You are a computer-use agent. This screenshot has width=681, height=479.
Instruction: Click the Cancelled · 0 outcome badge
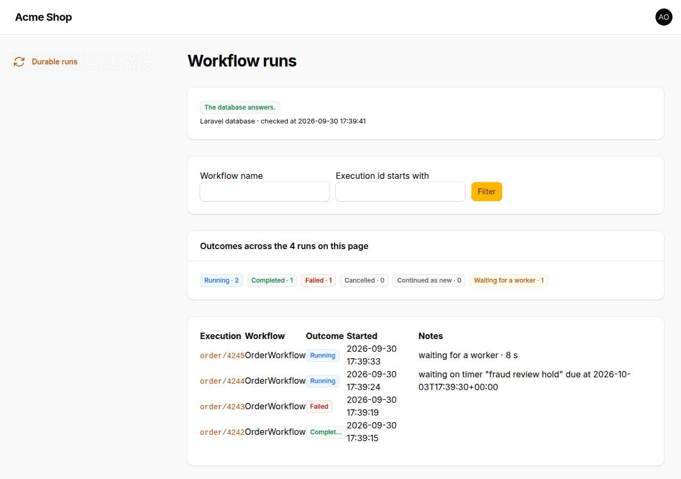click(x=364, y=280)
